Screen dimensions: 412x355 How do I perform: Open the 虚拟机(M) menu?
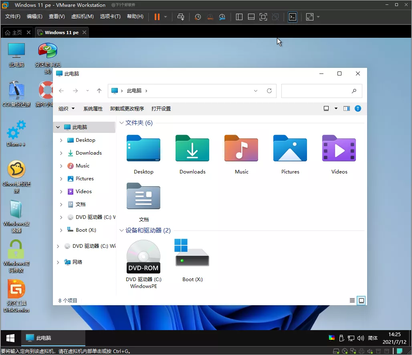tap(82, 17)
